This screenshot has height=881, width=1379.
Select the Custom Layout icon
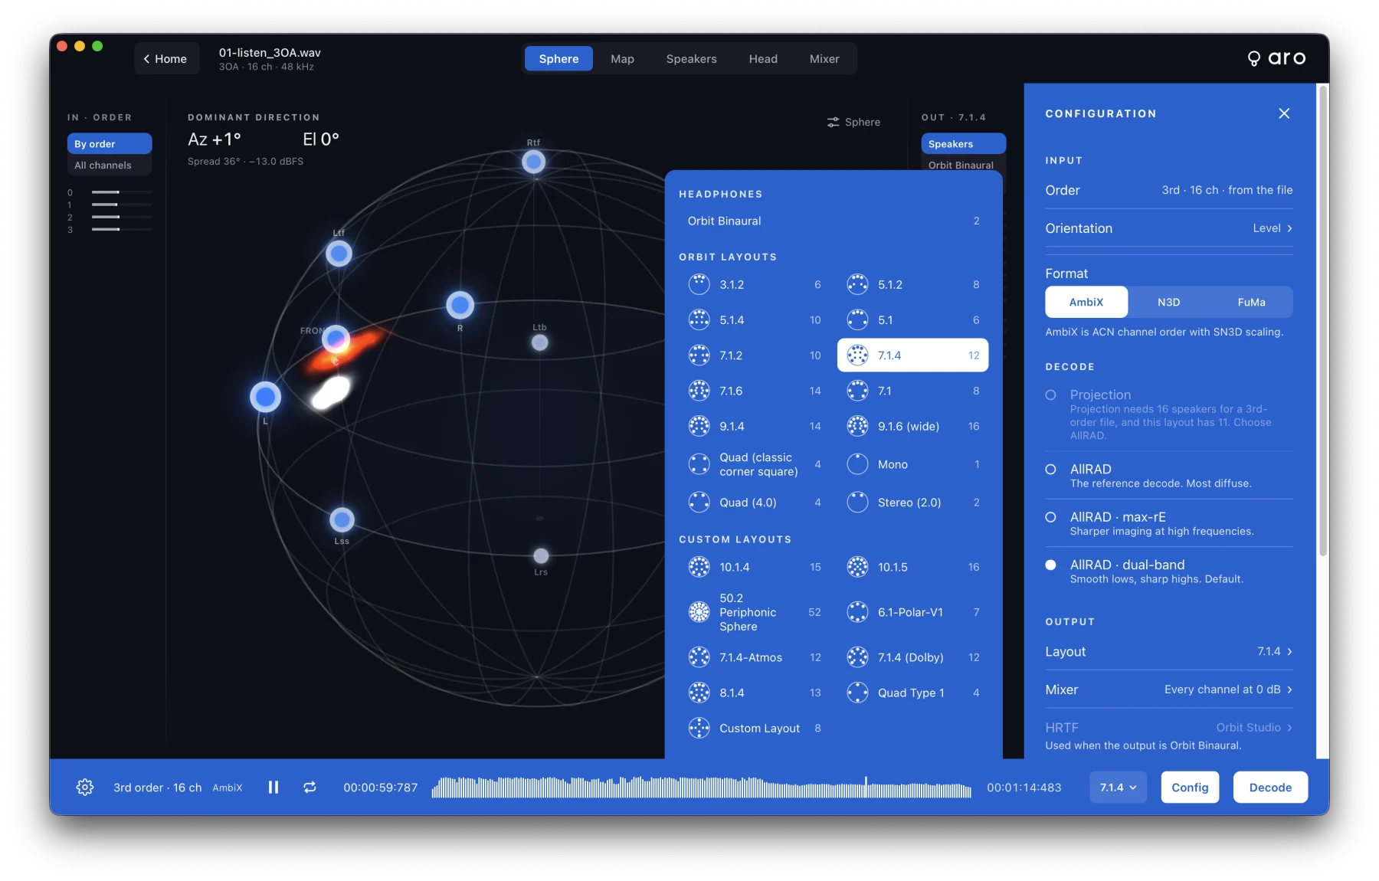(x=699, y=728)
